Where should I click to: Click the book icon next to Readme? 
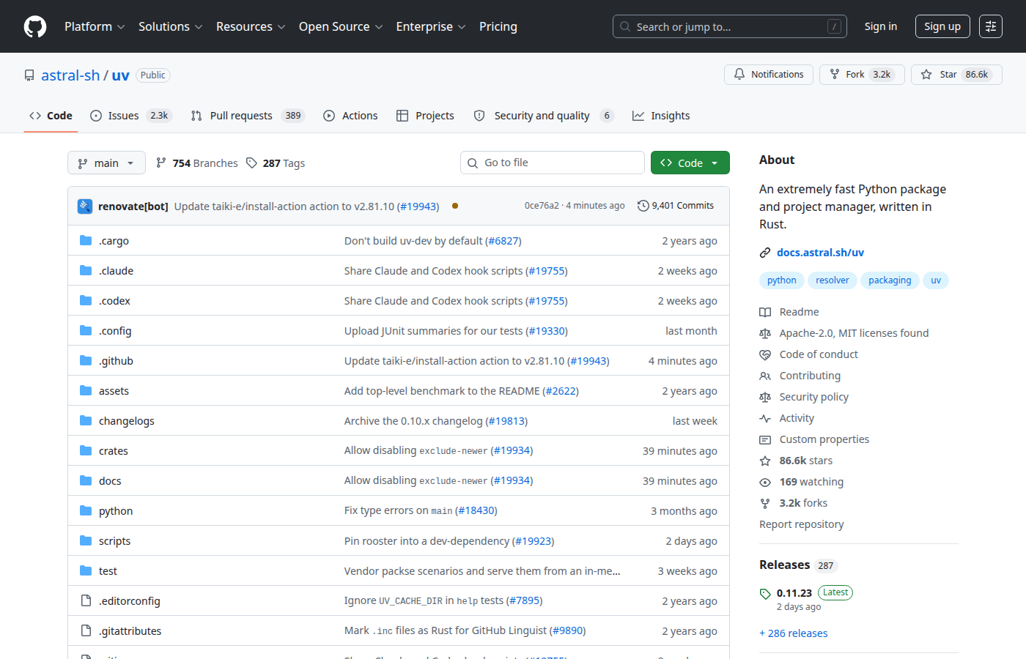click(x=765, y=312)
